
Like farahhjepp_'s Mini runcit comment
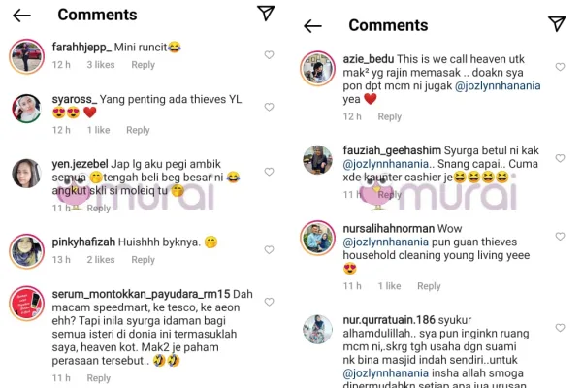point(269,55)
